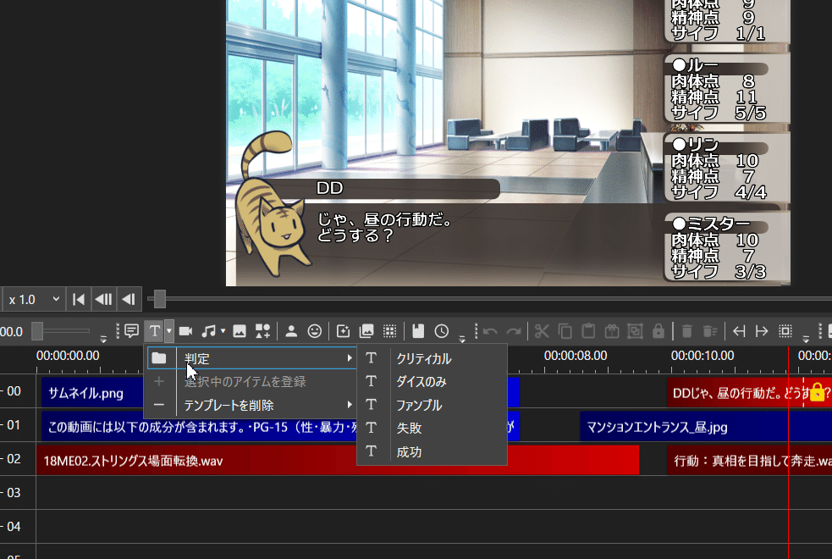This screenshot has width=832, height=559.
Task: Add a shape item with shapes icon
Action: coord(262,331)
